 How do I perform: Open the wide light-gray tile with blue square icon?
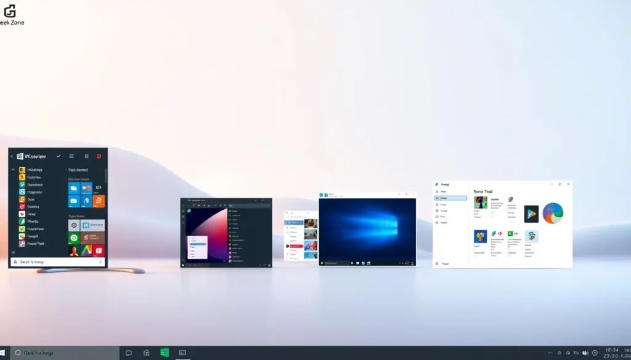(x=92, y=225)
